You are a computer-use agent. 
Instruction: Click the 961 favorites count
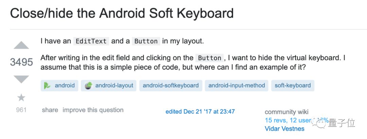pyautogui.click(x=21, y=110)
